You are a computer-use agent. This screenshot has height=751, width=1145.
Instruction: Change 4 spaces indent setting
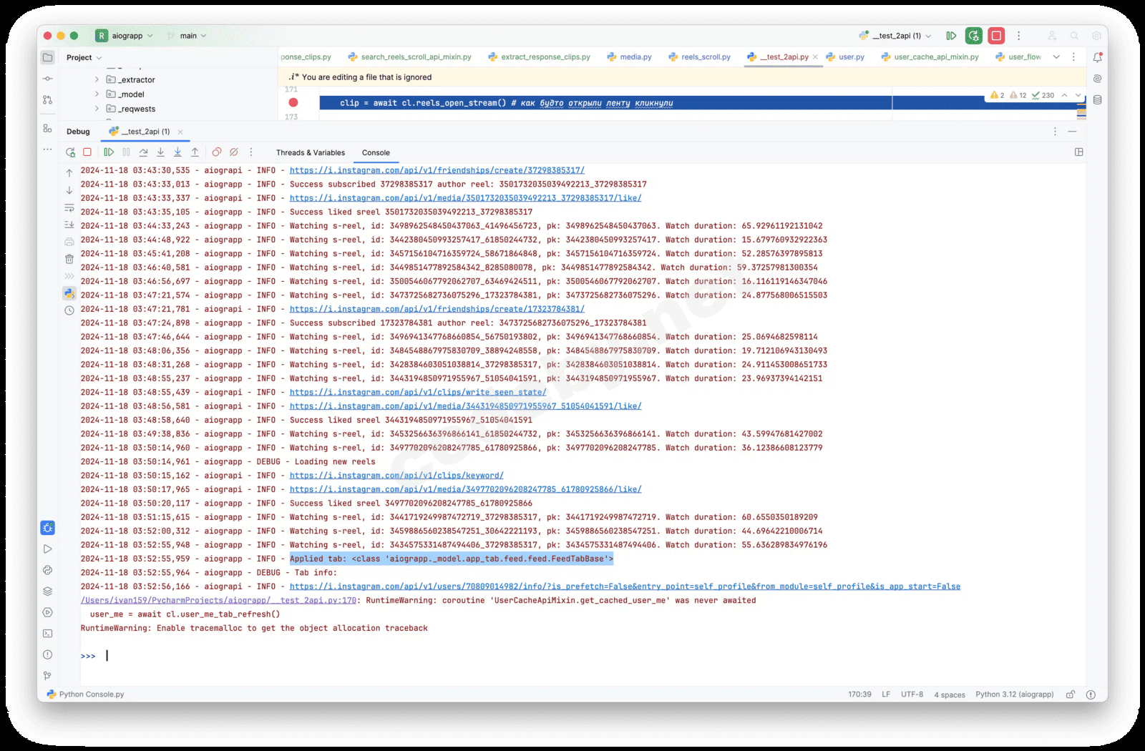coord(950,694)
